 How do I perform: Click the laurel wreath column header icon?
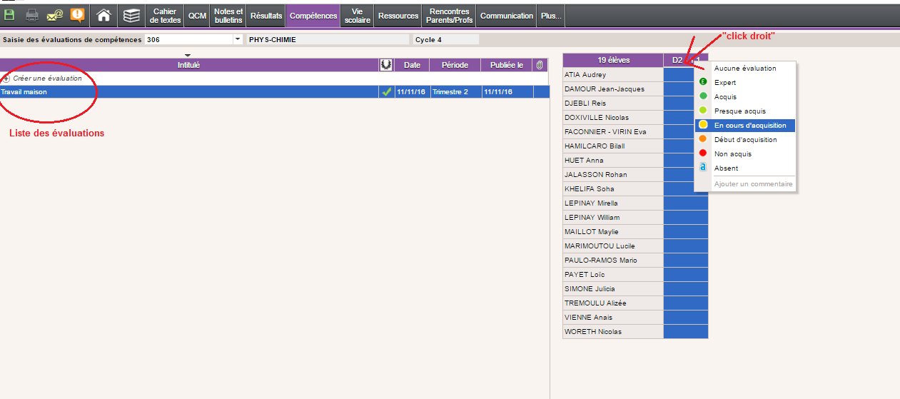click(x=386, y=65)
